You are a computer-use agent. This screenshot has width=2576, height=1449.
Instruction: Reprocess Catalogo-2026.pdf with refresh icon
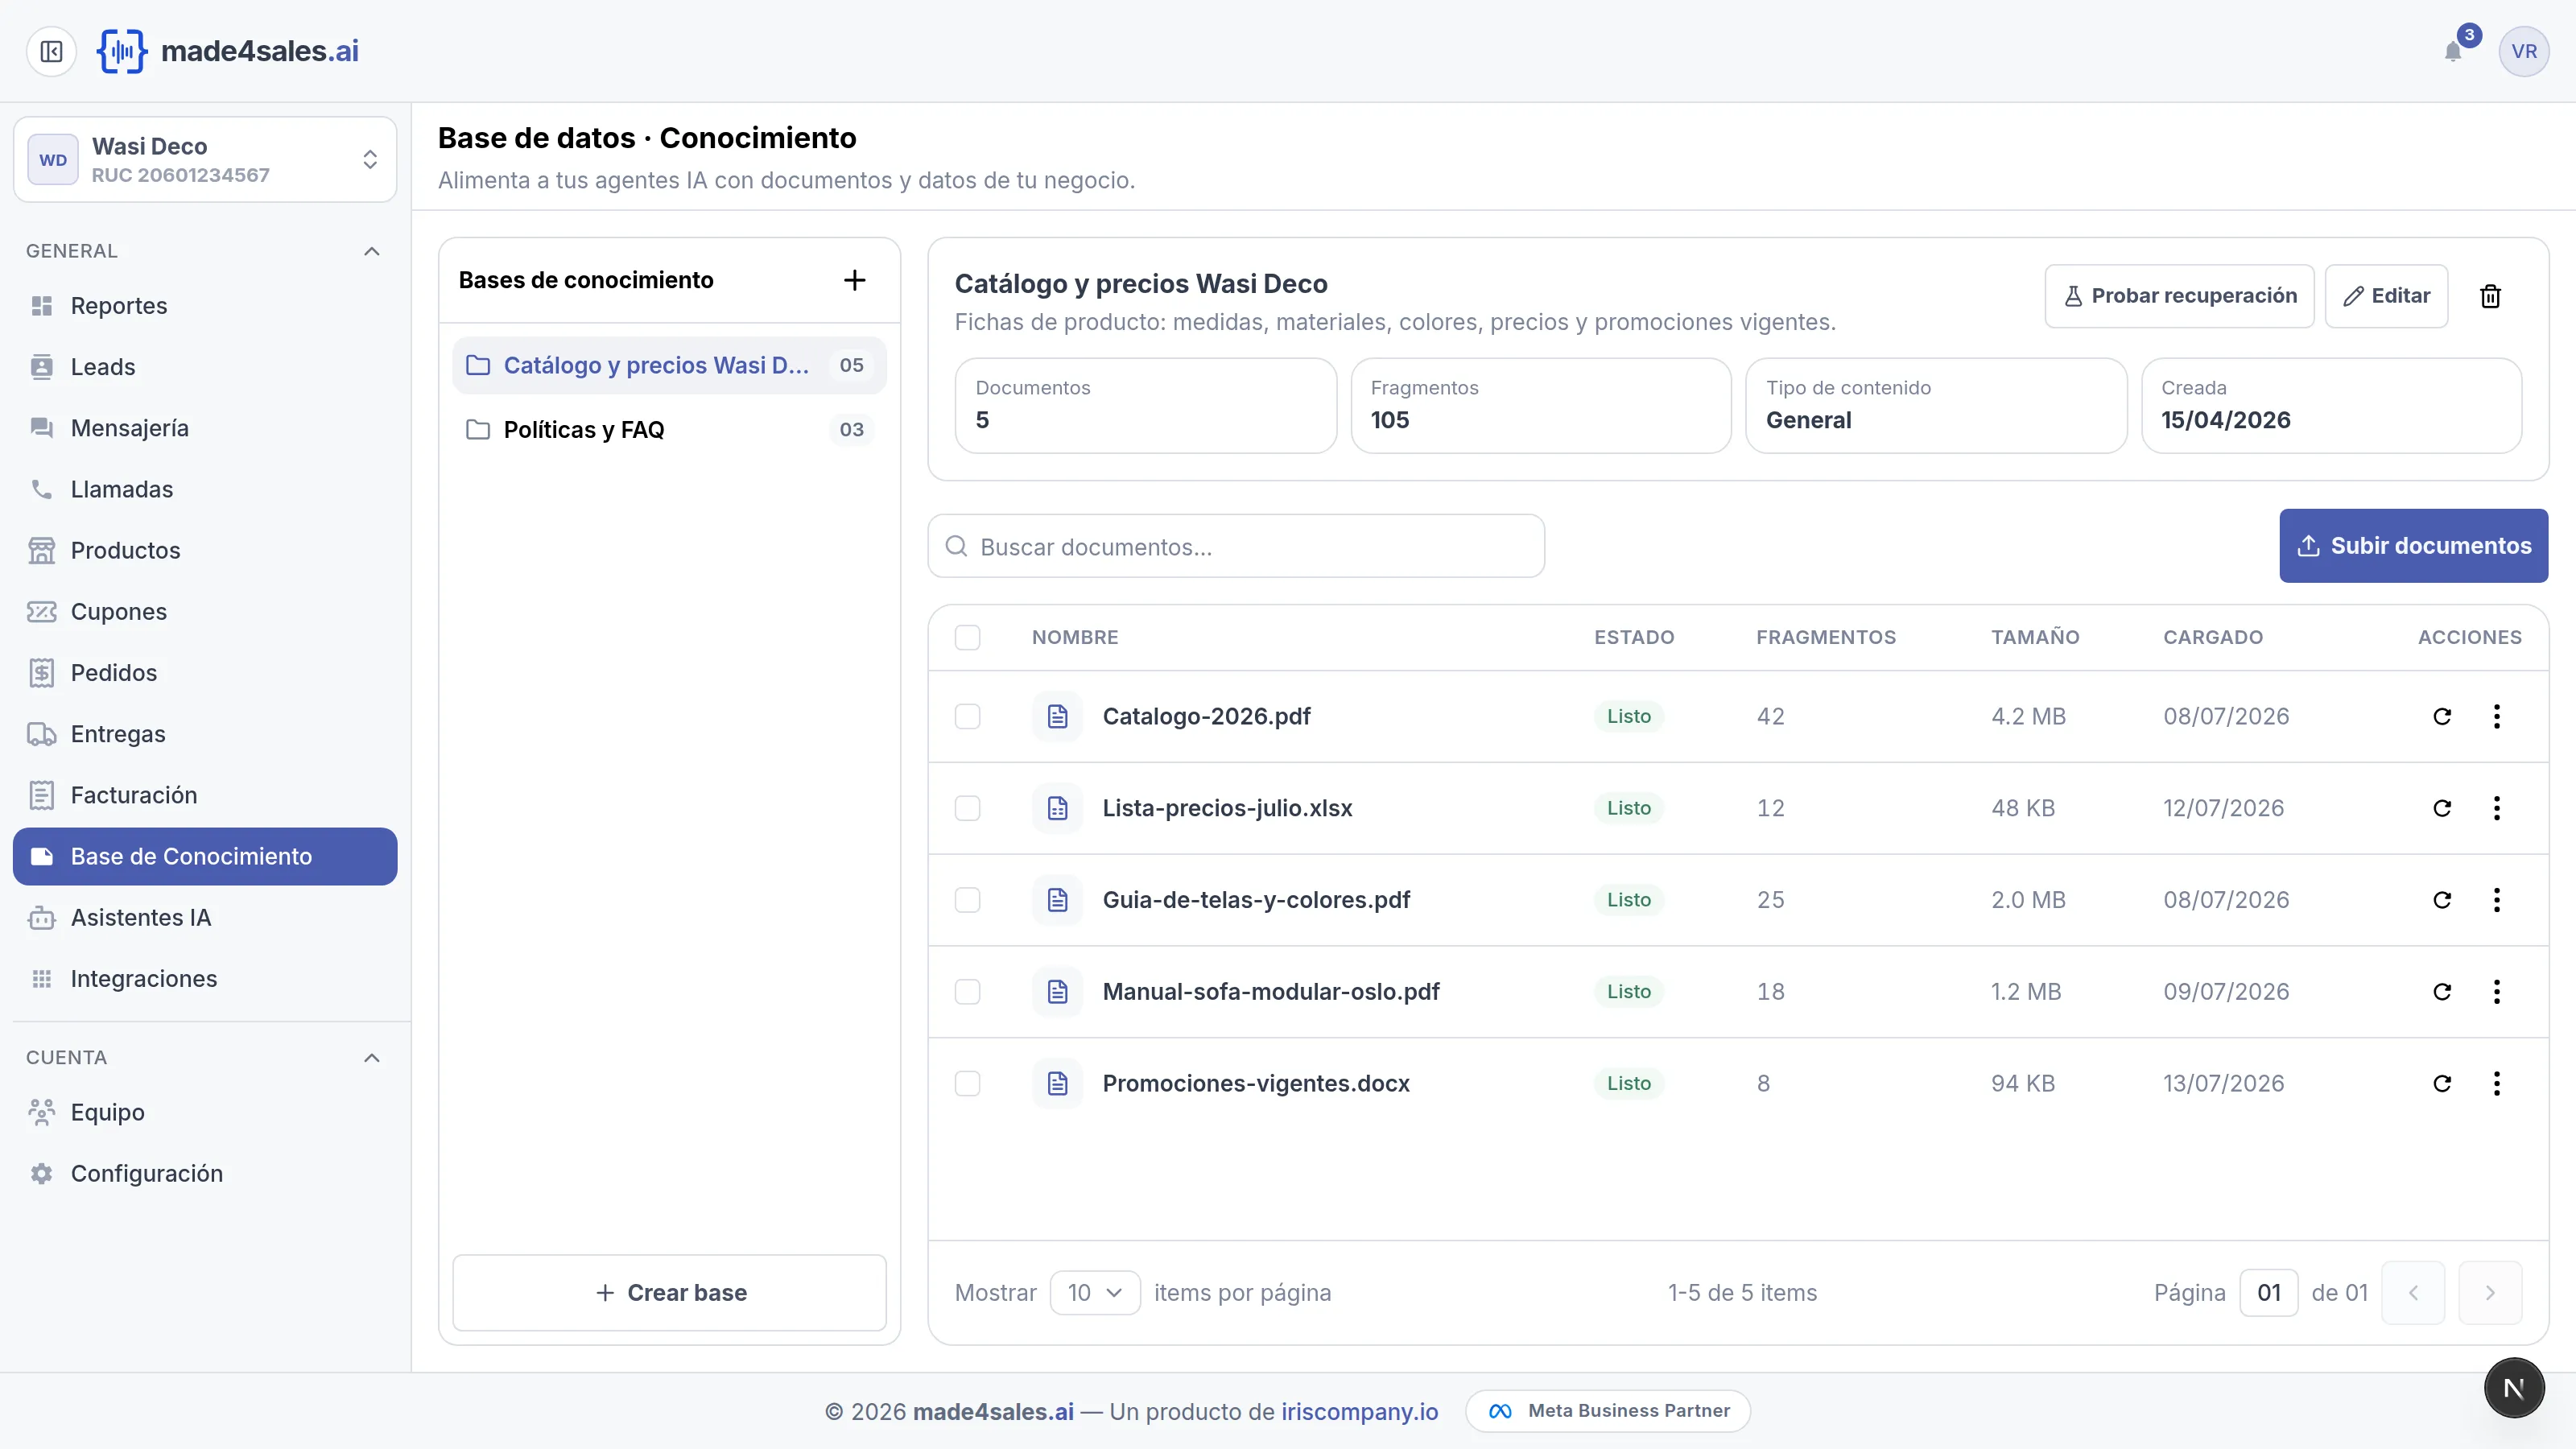pyautogui.click(x=2442, y=716)
